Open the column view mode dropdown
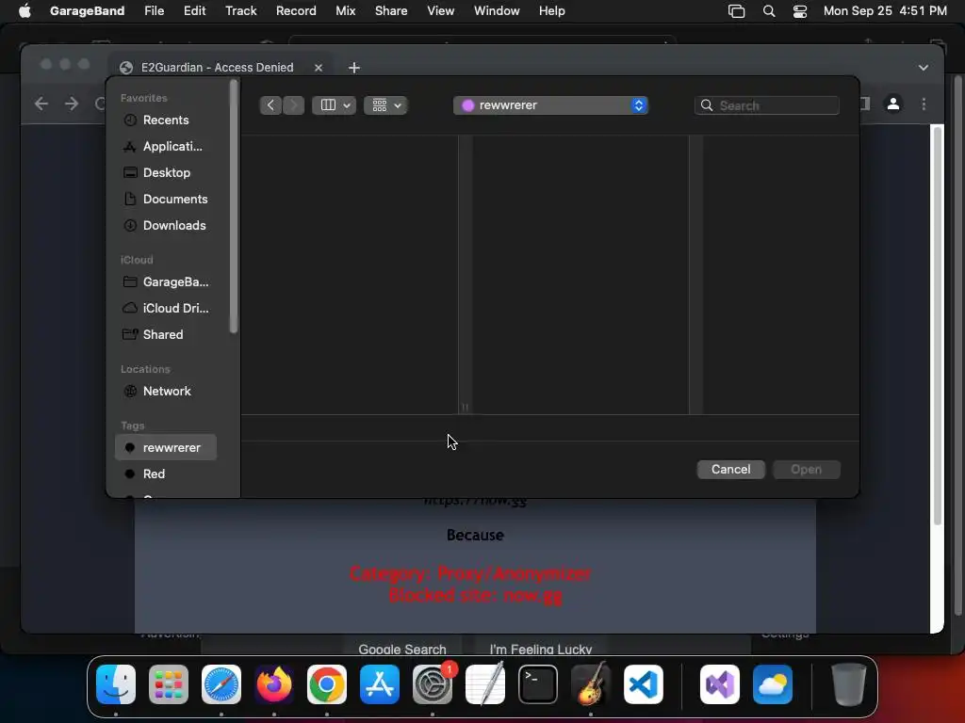 (335, 105)
